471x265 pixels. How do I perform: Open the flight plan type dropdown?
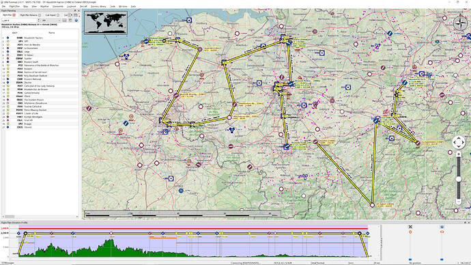click(x=51, y=20)
